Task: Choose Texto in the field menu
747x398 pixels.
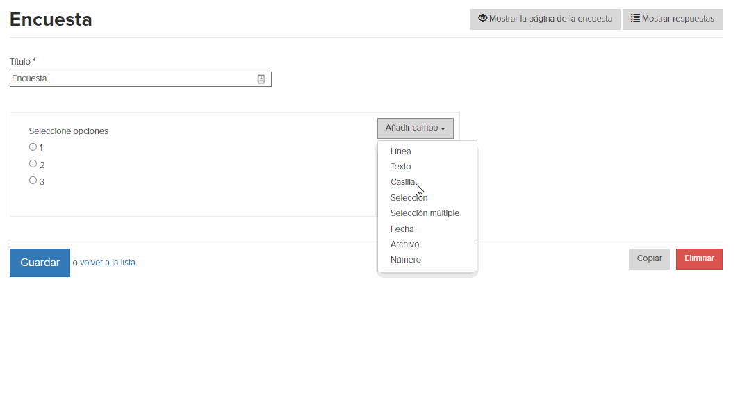Action: click(401, 167)
